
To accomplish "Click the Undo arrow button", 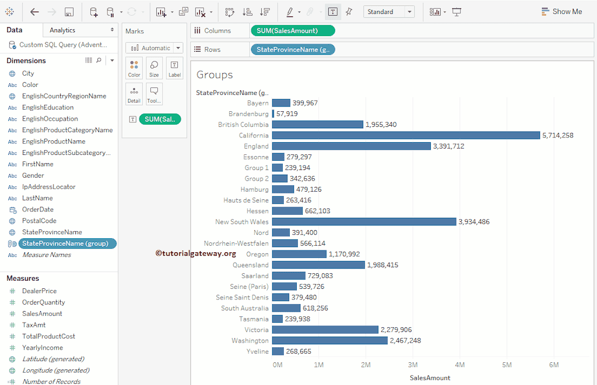I will pyautogui.click(x=33, y=10).
